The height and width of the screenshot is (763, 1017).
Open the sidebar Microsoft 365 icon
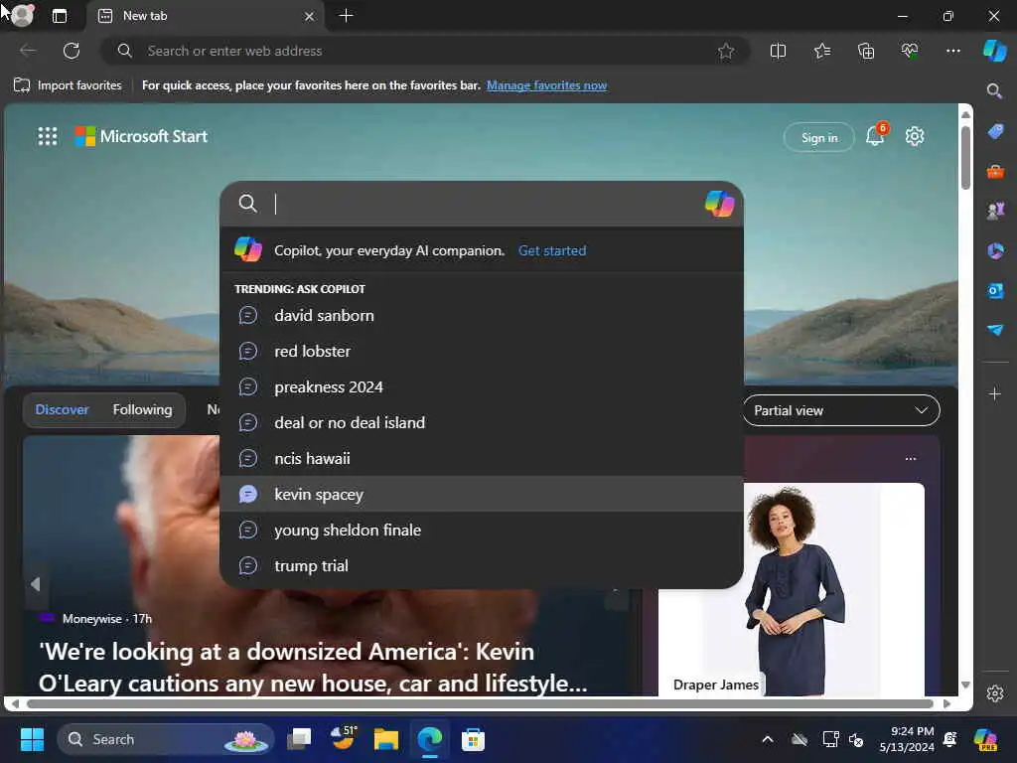(995, 250)
